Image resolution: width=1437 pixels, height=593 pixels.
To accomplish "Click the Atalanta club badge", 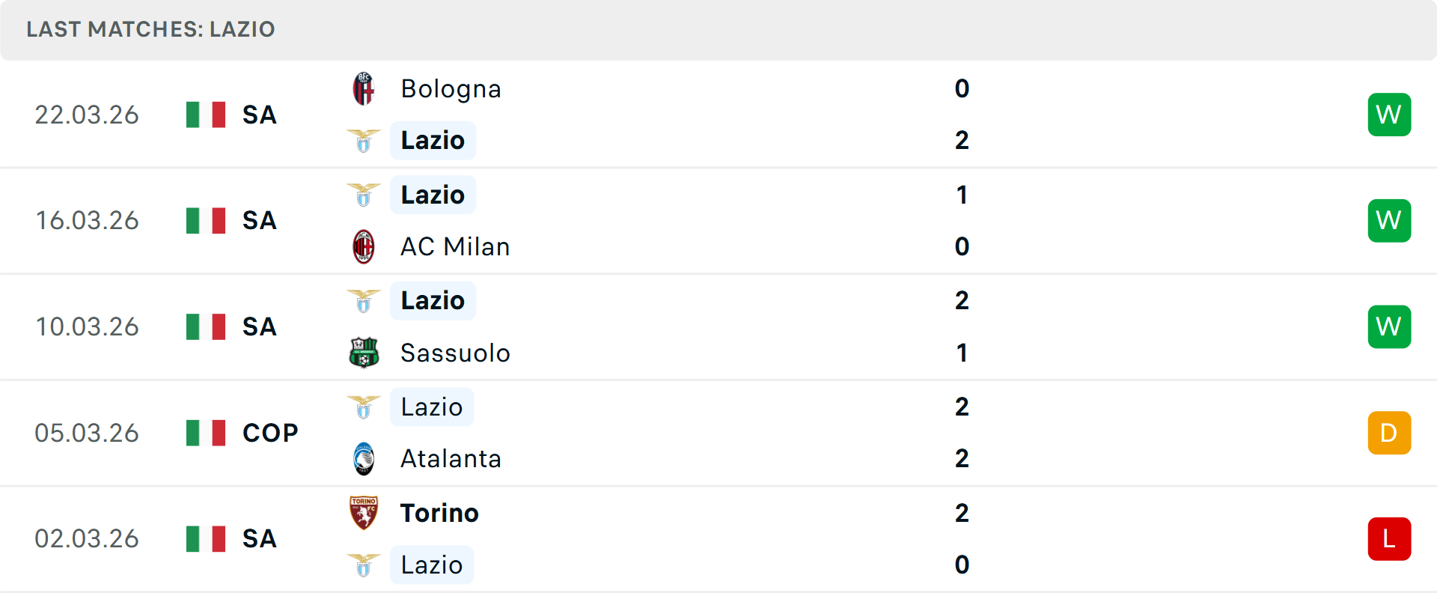I will point(364,459).
